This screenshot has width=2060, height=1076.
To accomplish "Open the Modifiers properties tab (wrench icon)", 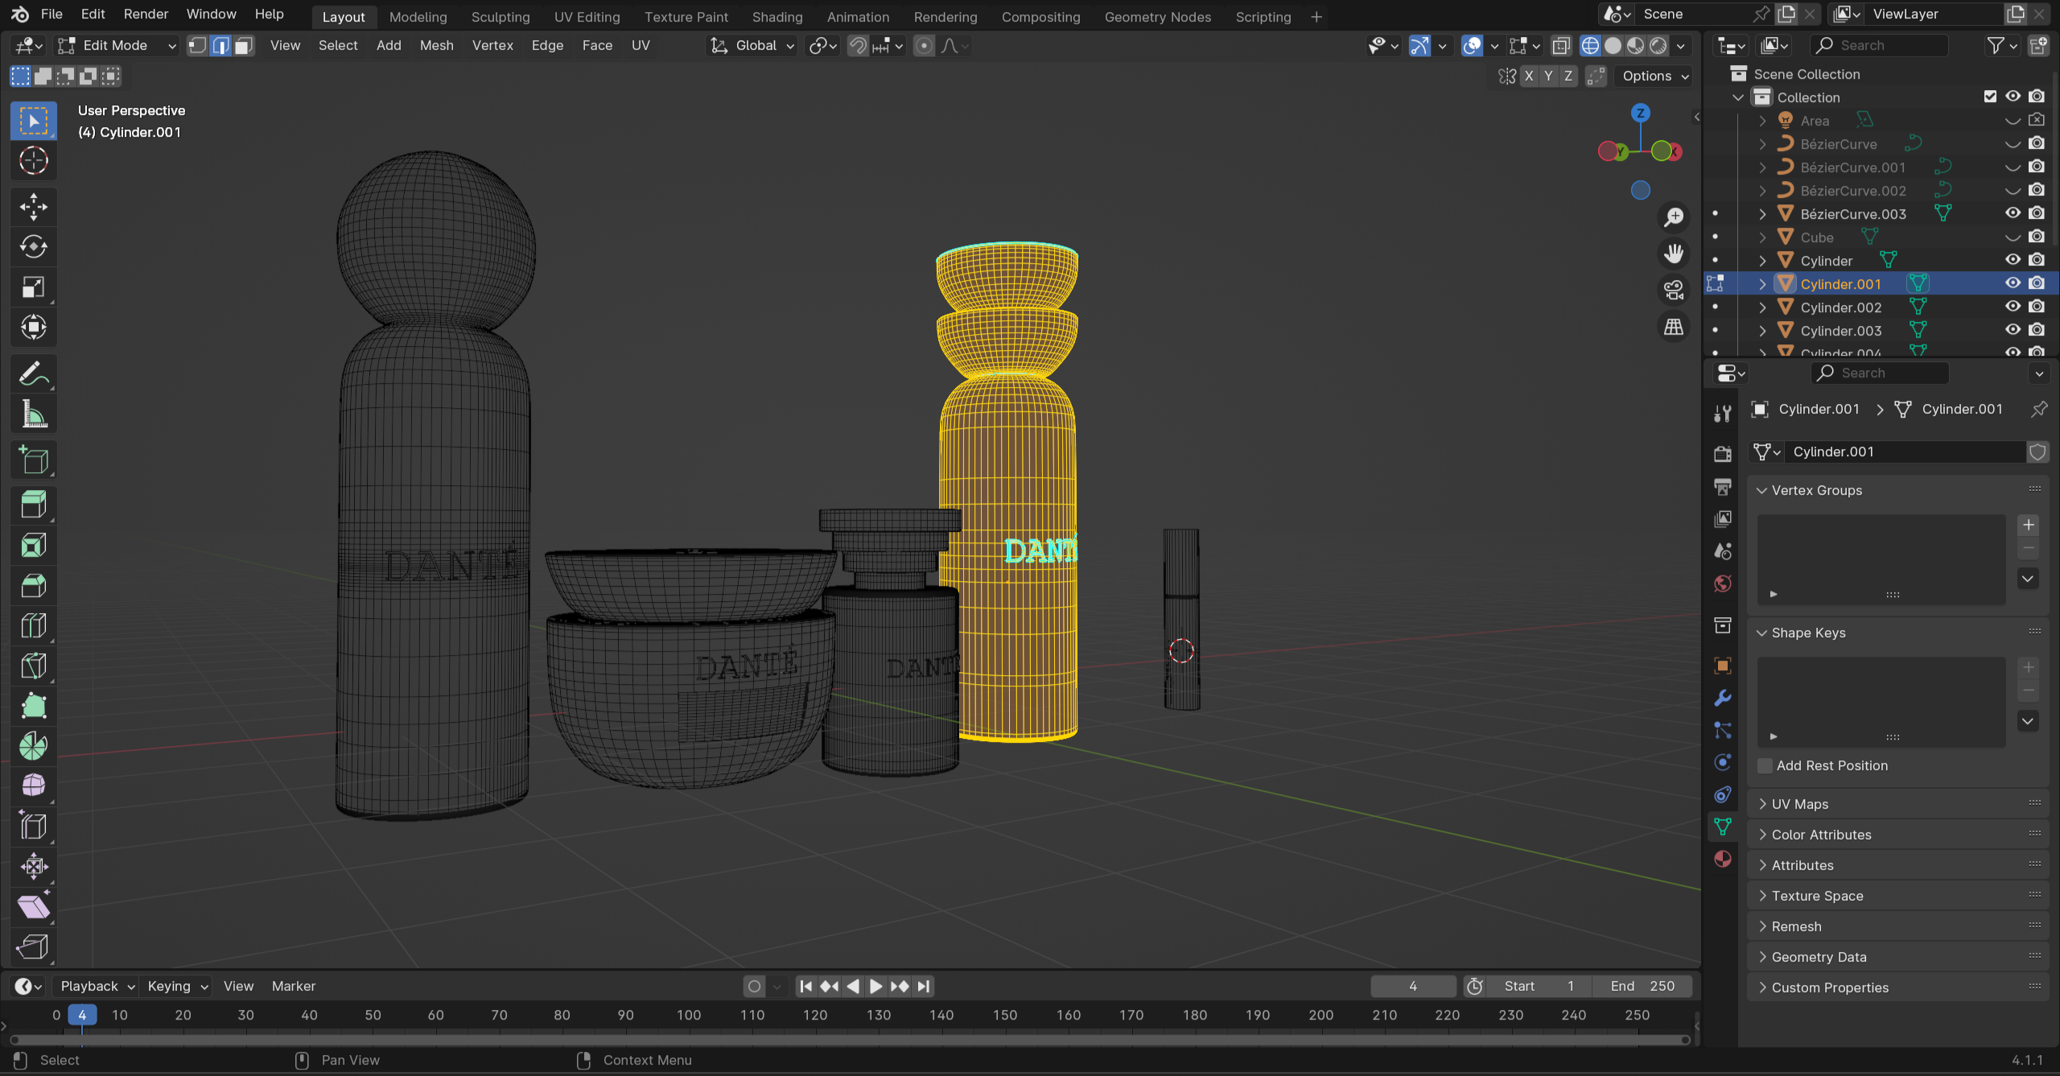I will (1723, 698).
